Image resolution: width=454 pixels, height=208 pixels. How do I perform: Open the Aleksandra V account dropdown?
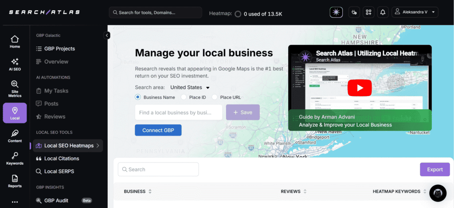[x=415, y=12]
